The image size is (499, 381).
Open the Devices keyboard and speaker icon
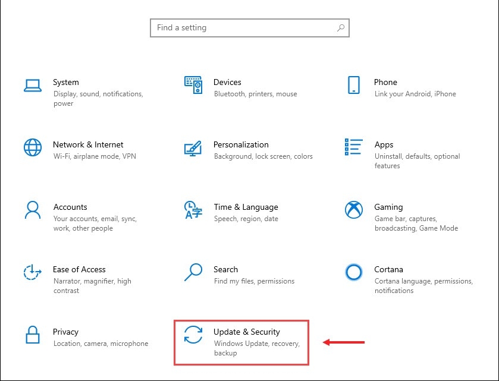pos(193,85)
